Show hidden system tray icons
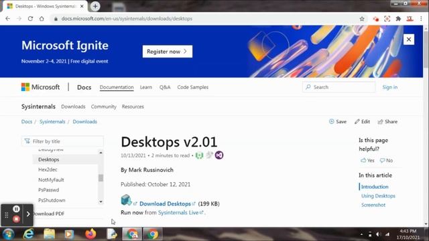The width and height of the screenshot is (429, 241). click(x=361, y=234)
